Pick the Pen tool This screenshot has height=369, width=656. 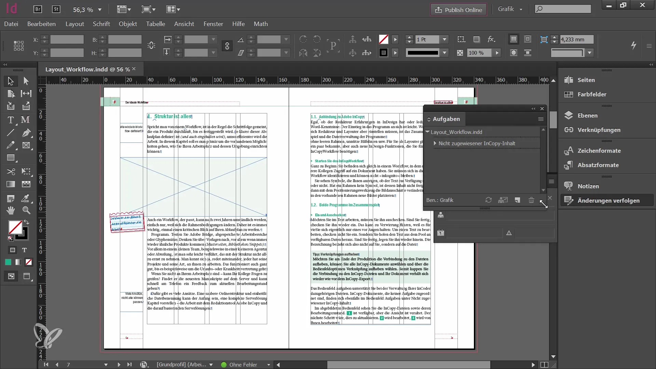point(26,133)
